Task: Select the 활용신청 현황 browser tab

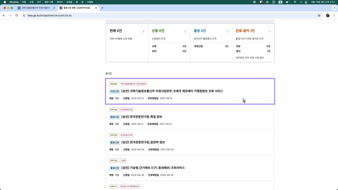Action: tap(77, 8)
